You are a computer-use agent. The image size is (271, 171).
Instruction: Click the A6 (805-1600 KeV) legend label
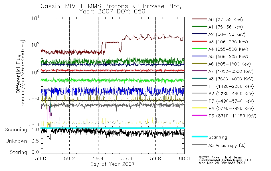click(x=230, y=64)
